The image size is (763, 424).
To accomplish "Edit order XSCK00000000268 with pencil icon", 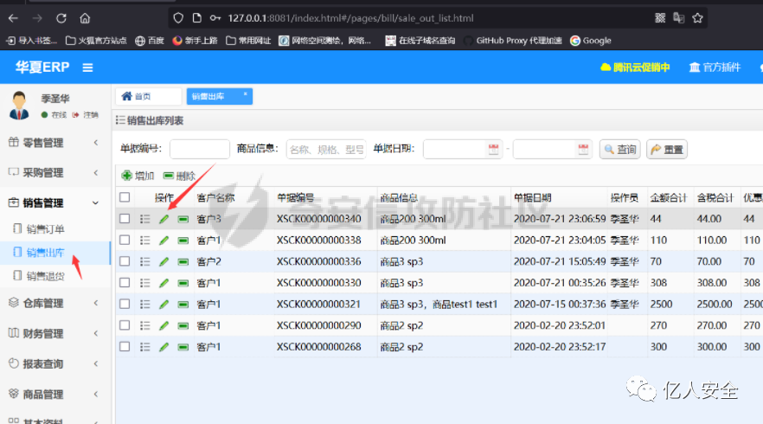I will coord(164,347).
